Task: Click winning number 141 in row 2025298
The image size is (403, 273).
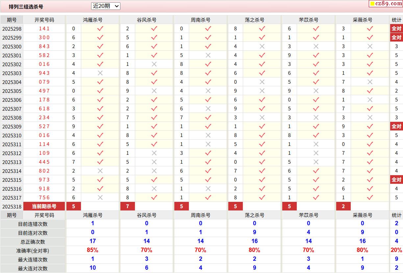Action: (x=44, y=29)
